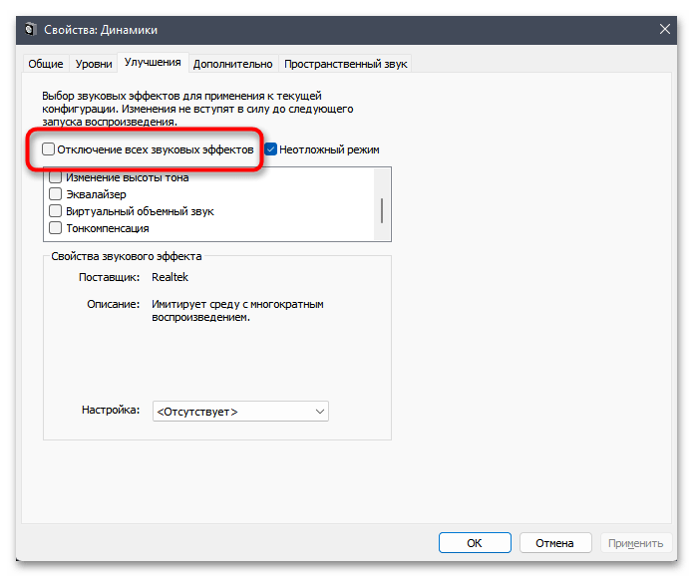Expand the Настройка dropdown list
This screenshot has width=693, height=577.
[x=240, y=412]
